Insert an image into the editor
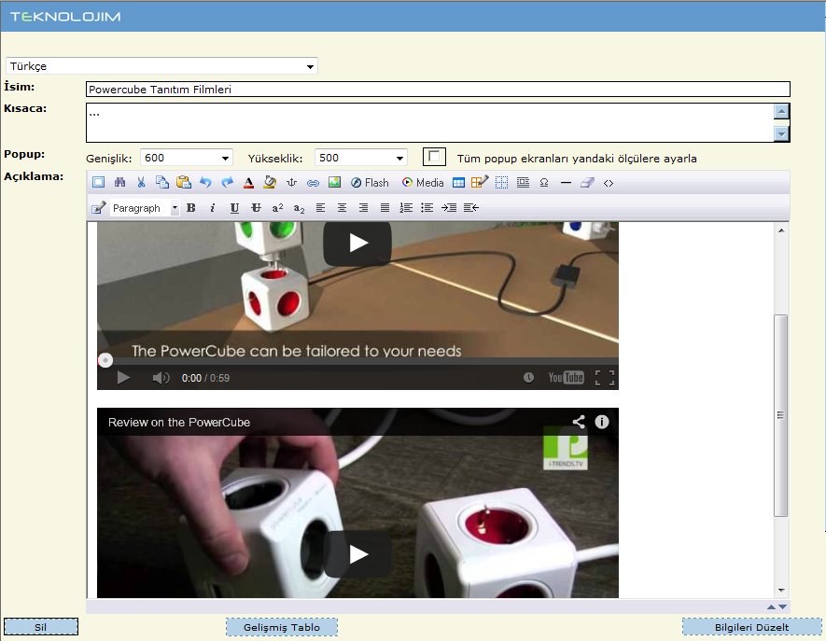826x641 pixels. pyautogui.click(x=334, y=183)
